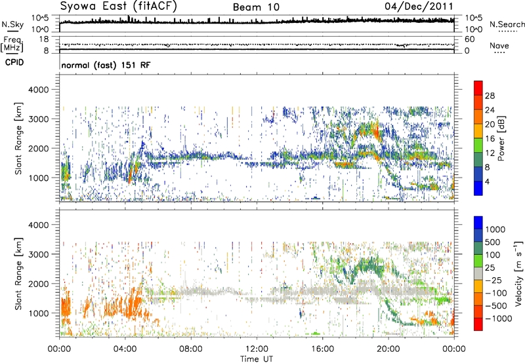Click the 'CPID' label
This screenshot has width=525, height=363.
tap(14, 62)
